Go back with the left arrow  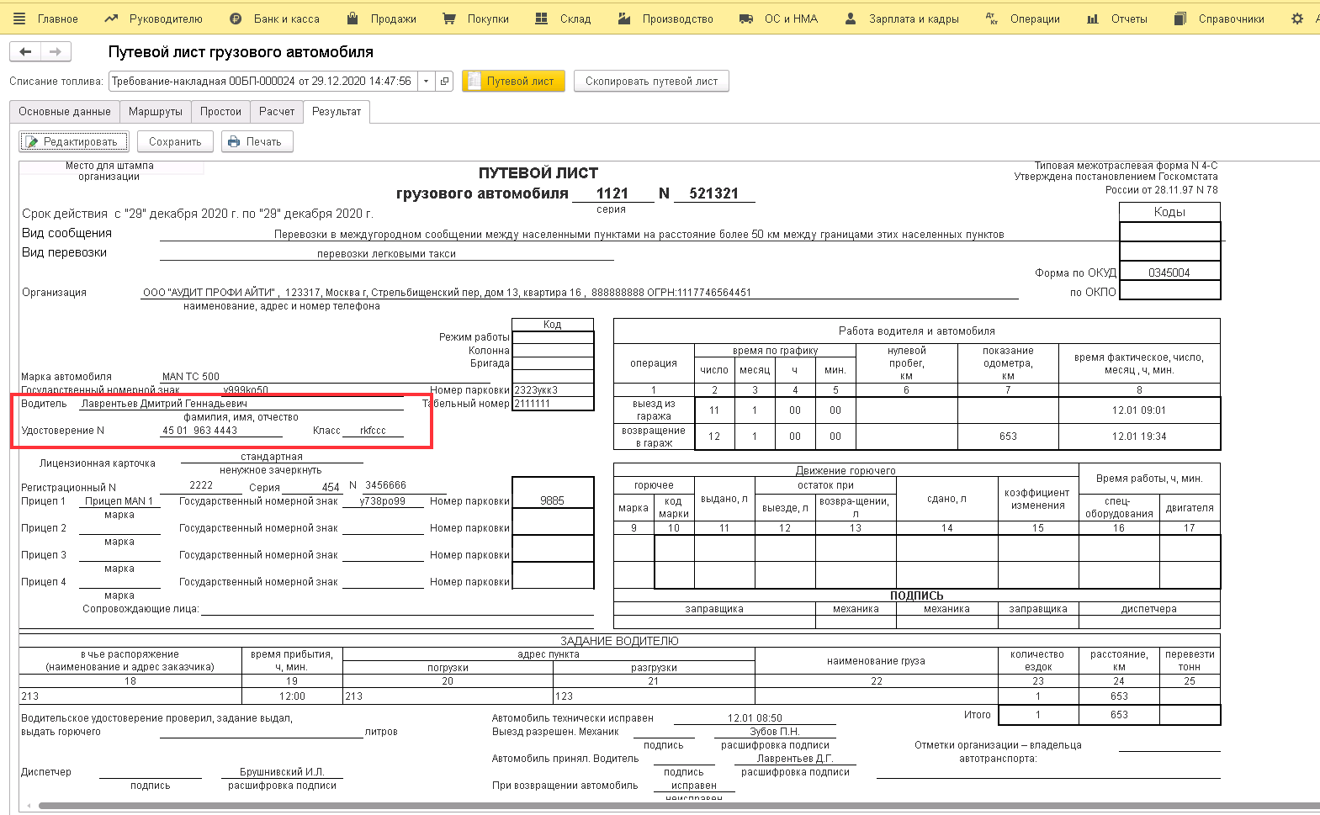(25, 52)
